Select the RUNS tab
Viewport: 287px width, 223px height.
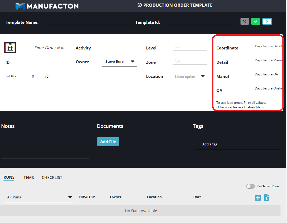click(x=9, y=178)
